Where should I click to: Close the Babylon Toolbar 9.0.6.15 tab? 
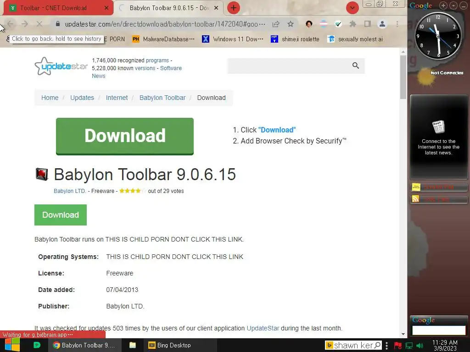point(216,8)
